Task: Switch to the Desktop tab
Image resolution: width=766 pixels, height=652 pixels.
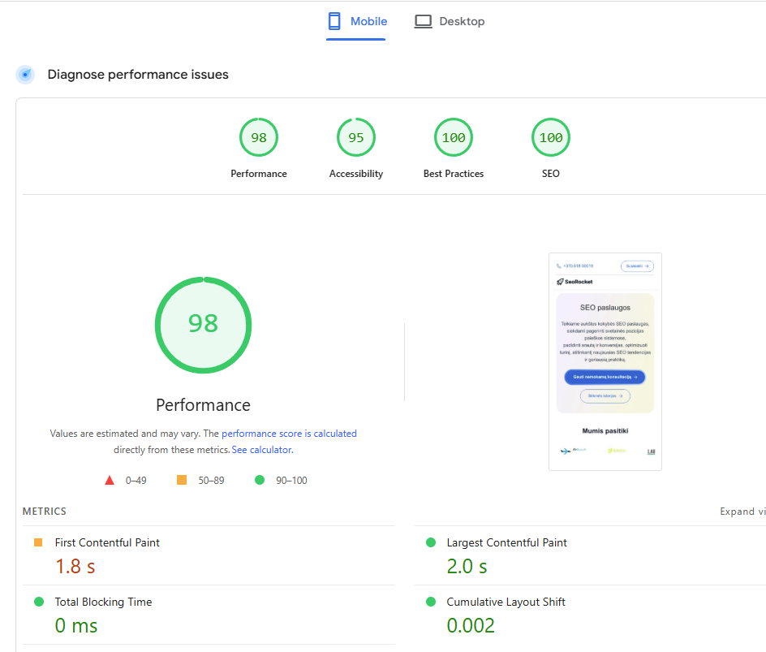Action: point(449,21)
